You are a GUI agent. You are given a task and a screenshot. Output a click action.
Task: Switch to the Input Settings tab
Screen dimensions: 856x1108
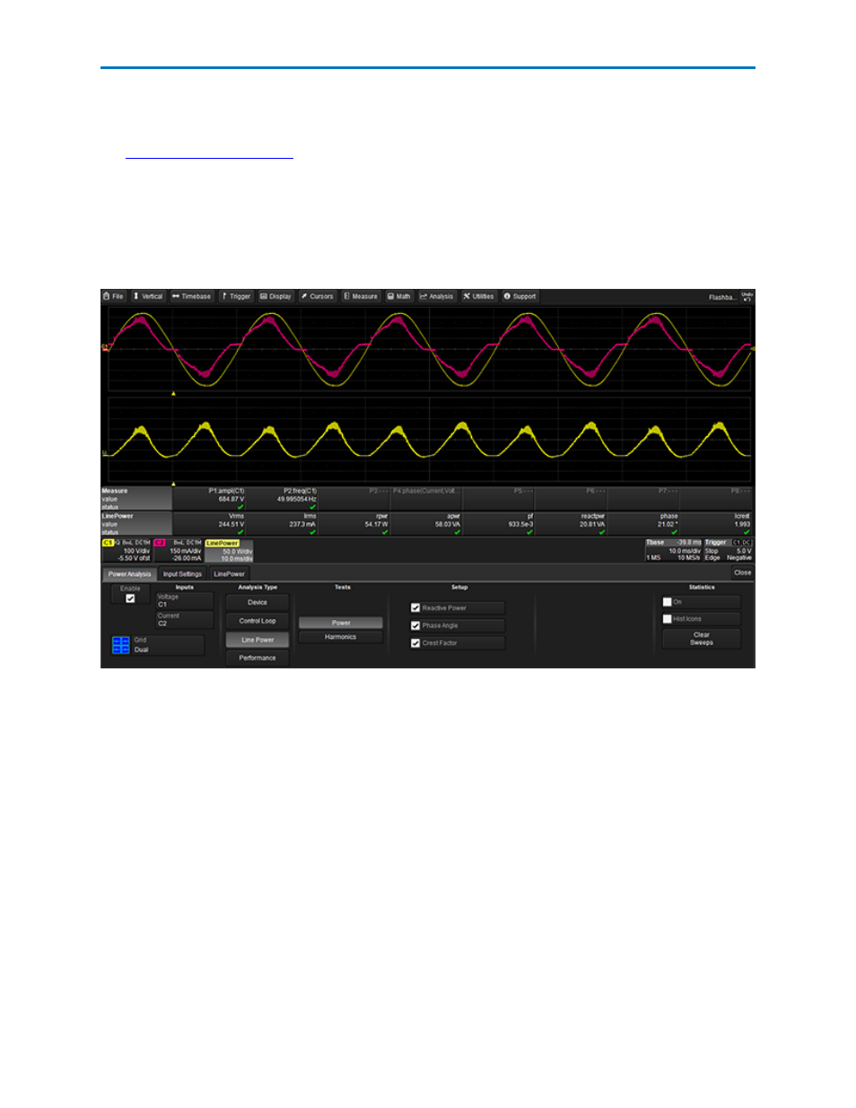point(182,574)
